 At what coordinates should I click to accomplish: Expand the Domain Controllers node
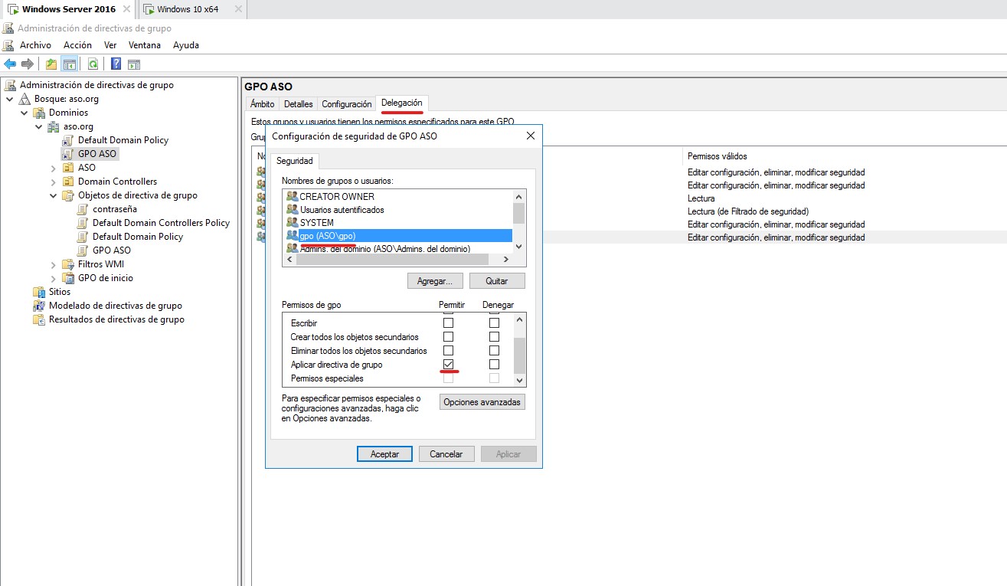(54, 182)
